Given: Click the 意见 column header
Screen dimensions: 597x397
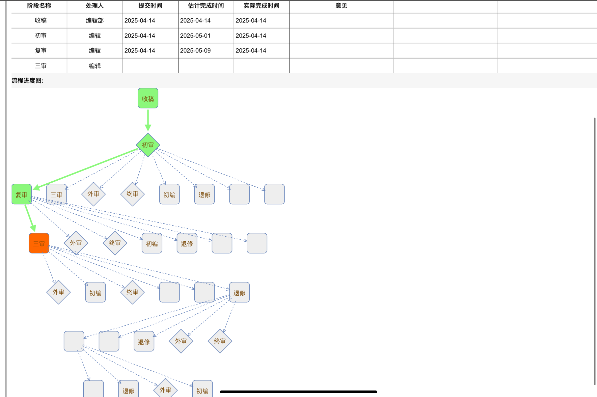Looking at the screenshot, I should click(x=341, y=6).
